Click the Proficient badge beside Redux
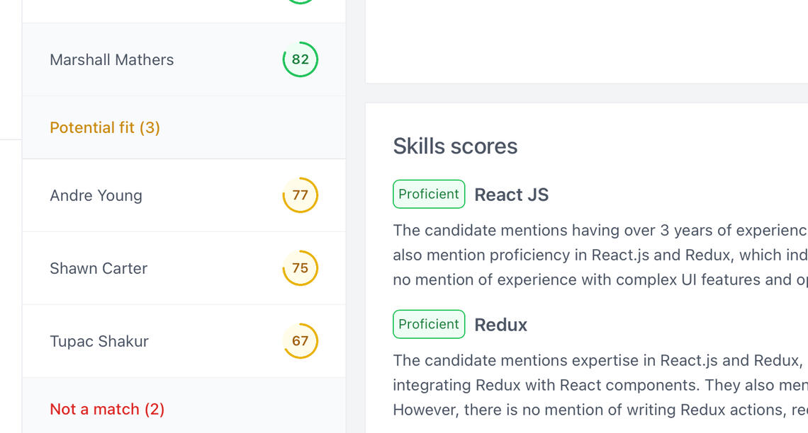The width and height of the screenshot is (808, 433). (429, 324)
